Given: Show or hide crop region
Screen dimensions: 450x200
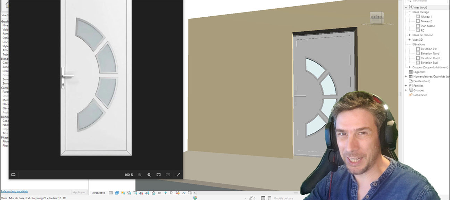Looking at the screenshot, I should 147,193.
